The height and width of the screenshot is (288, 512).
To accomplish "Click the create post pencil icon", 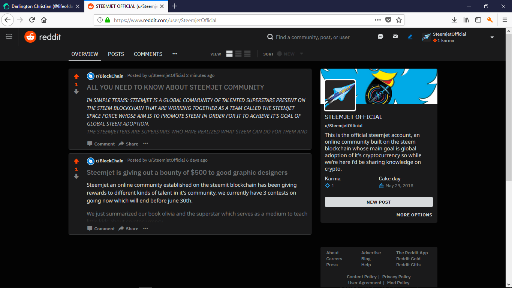I will (x=410, y=37).
